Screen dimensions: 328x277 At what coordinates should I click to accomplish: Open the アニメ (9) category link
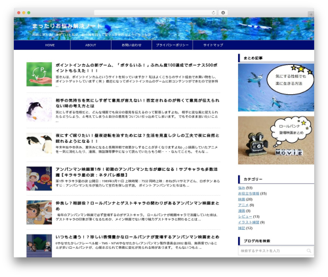pos(243,205)
